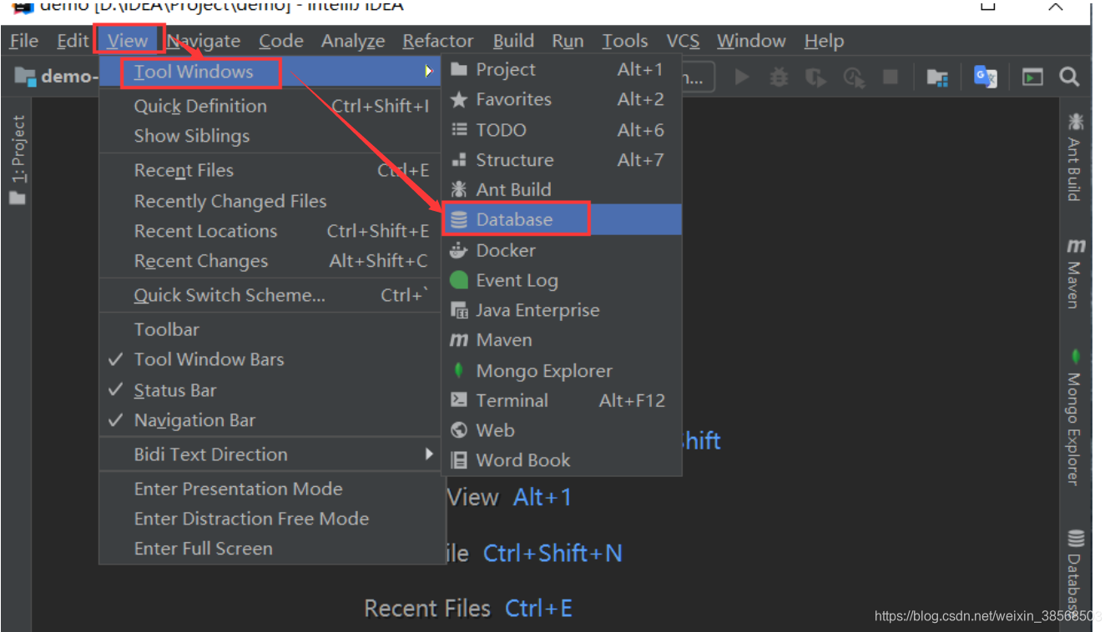Click the whale icon beside Docker
This screenshot has width=1110, height=632.
[459, 250]
